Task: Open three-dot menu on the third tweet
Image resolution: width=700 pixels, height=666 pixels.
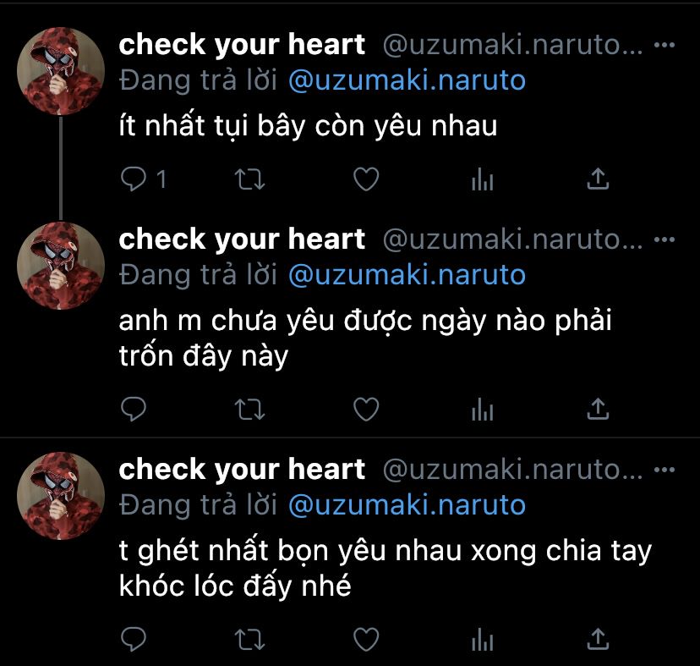Action: click(x=664, y=470)
